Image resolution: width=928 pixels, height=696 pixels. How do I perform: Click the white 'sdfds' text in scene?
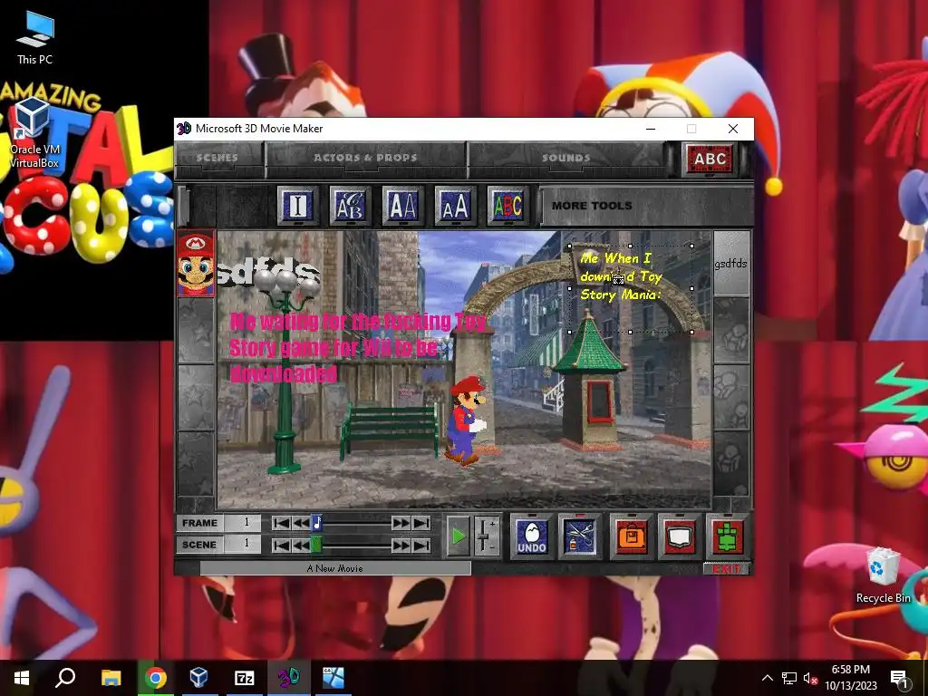click(x=269, y=271)
